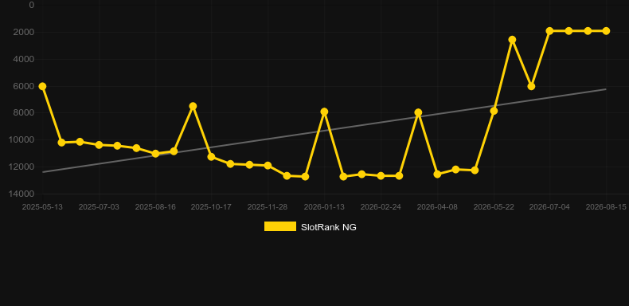This screenshot has height=306, width=629.
Task: Click the y-axis label 0
Action: pos(32,6)
